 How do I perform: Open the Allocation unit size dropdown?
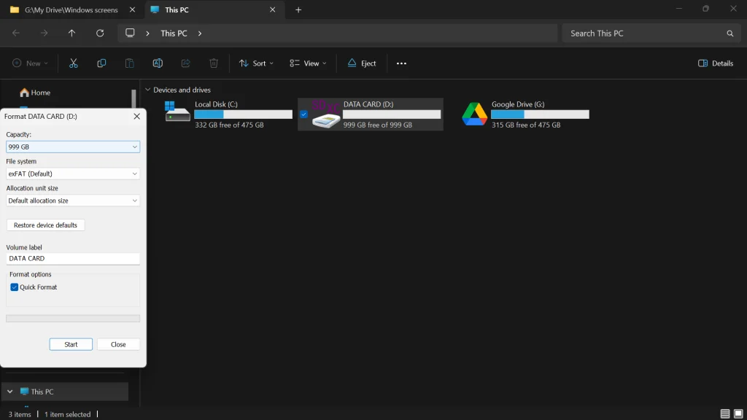(x=73, y=201)
